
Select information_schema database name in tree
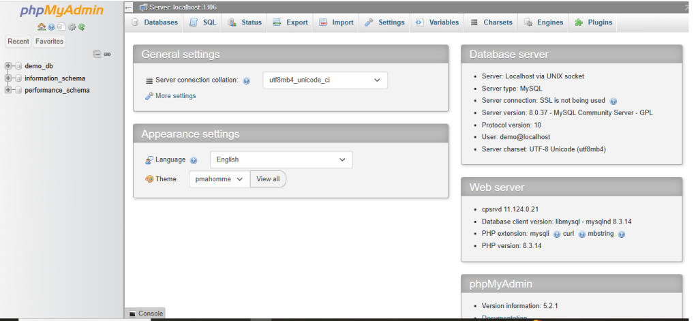pos(55,78)
